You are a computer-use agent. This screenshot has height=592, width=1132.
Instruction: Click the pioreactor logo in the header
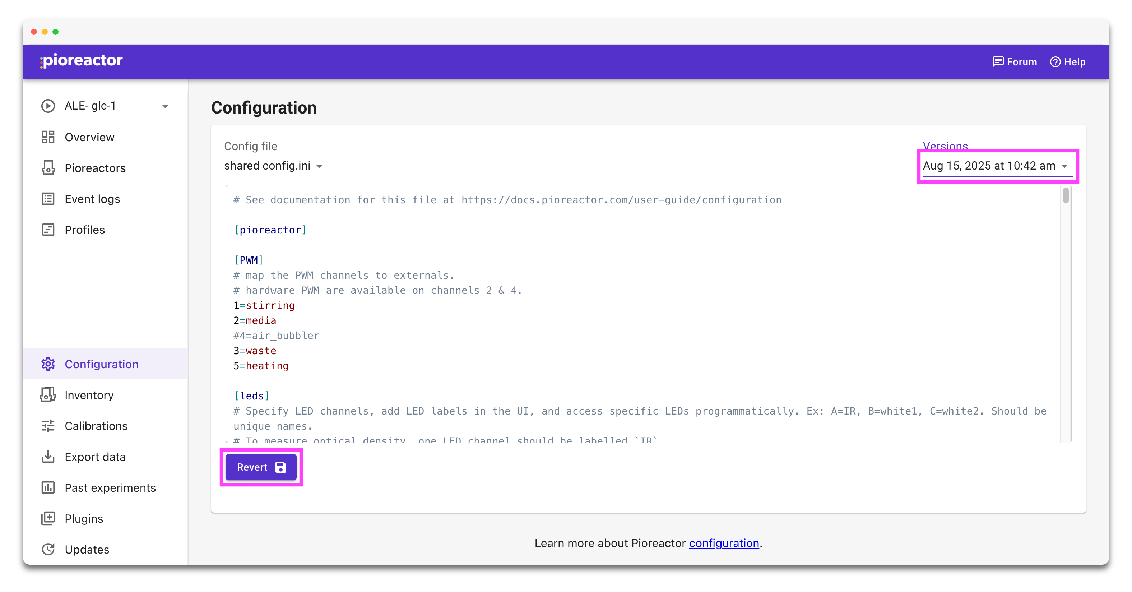pos(81,61)
